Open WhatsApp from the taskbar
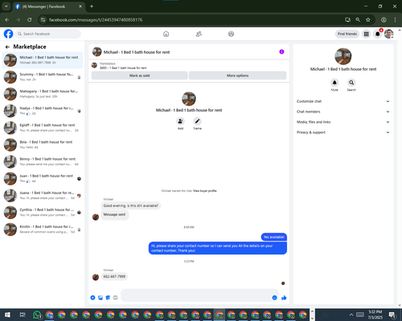402x321 pixels. pos(37,315)
